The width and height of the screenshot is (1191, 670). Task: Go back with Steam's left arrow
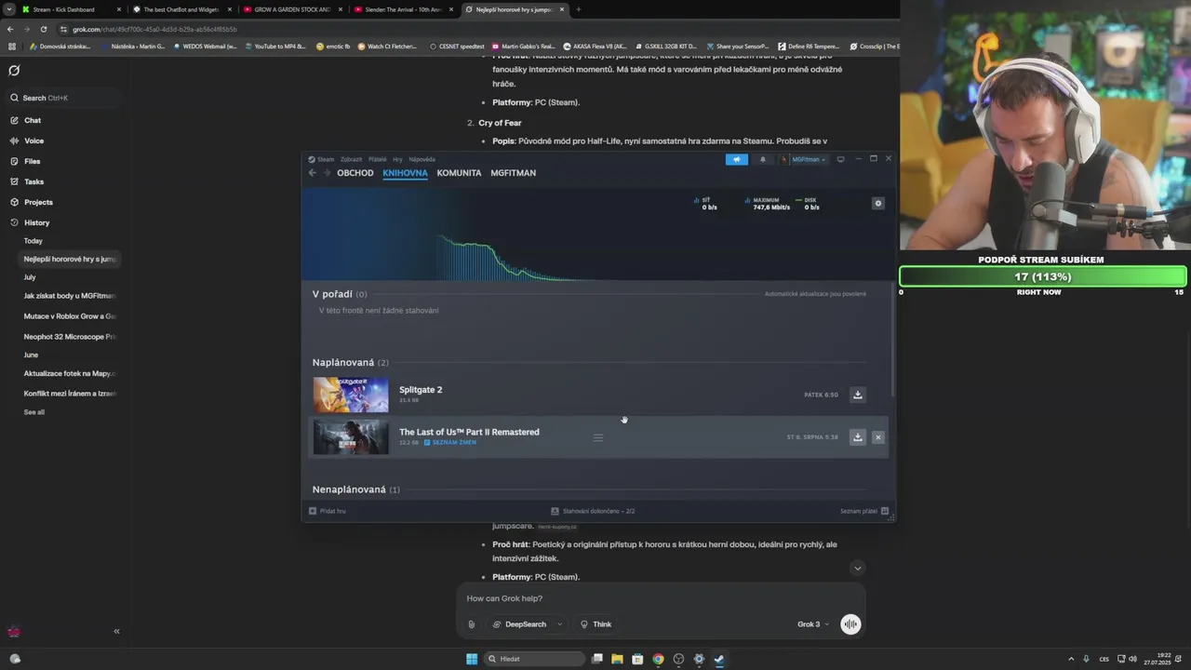point(313,173)
